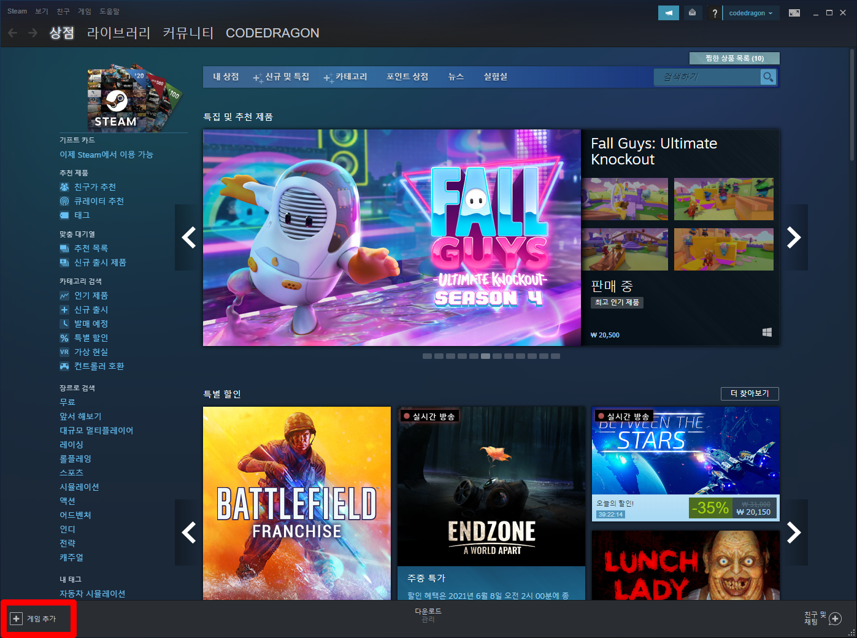Click the 큐레이터 추천 curator icon

coord(64,201)
